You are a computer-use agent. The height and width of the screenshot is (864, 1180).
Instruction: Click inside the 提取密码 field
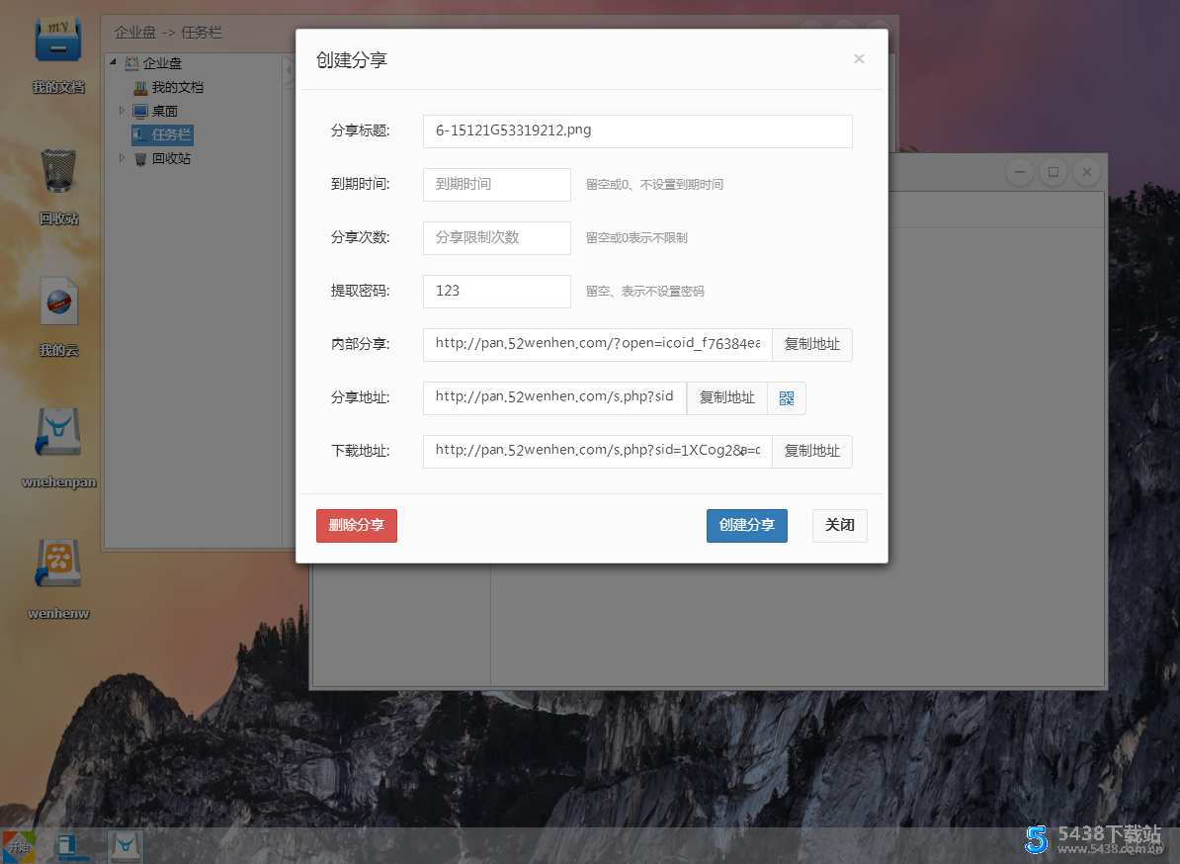pos(496,291)
